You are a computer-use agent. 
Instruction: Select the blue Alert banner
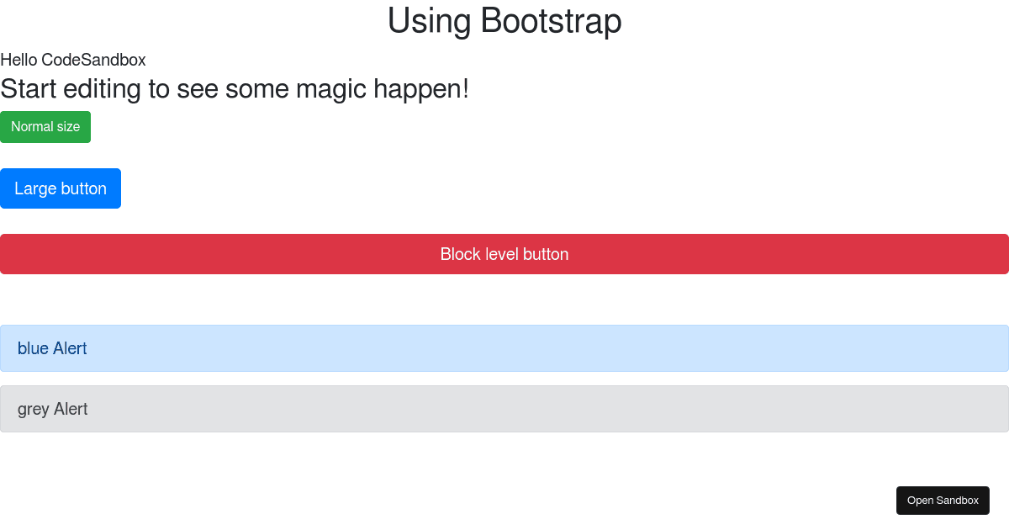pos(504,347)
